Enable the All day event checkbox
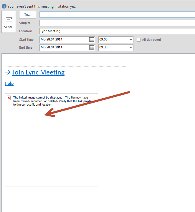Screen dimensions: 195x212 [138, 40]
